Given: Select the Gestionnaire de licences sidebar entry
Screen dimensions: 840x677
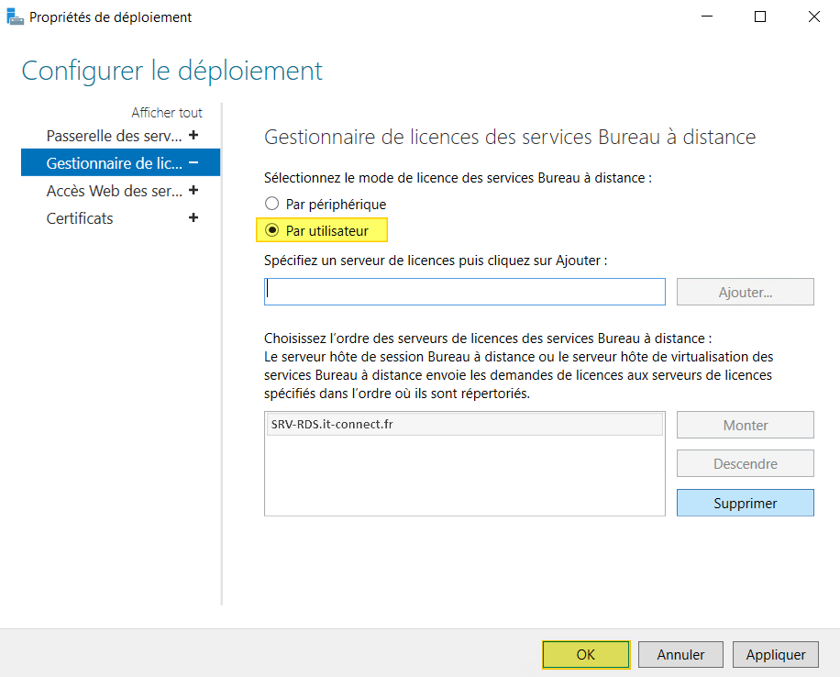Looking at the screenshot, I should (110, 162).
